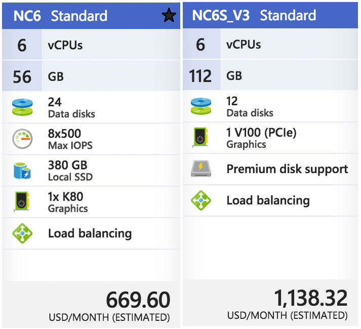This screenshot has height=329, width=361.
Task: Click the 1 V100 (PCIe) Graphics label
Action: coord(261,138)
